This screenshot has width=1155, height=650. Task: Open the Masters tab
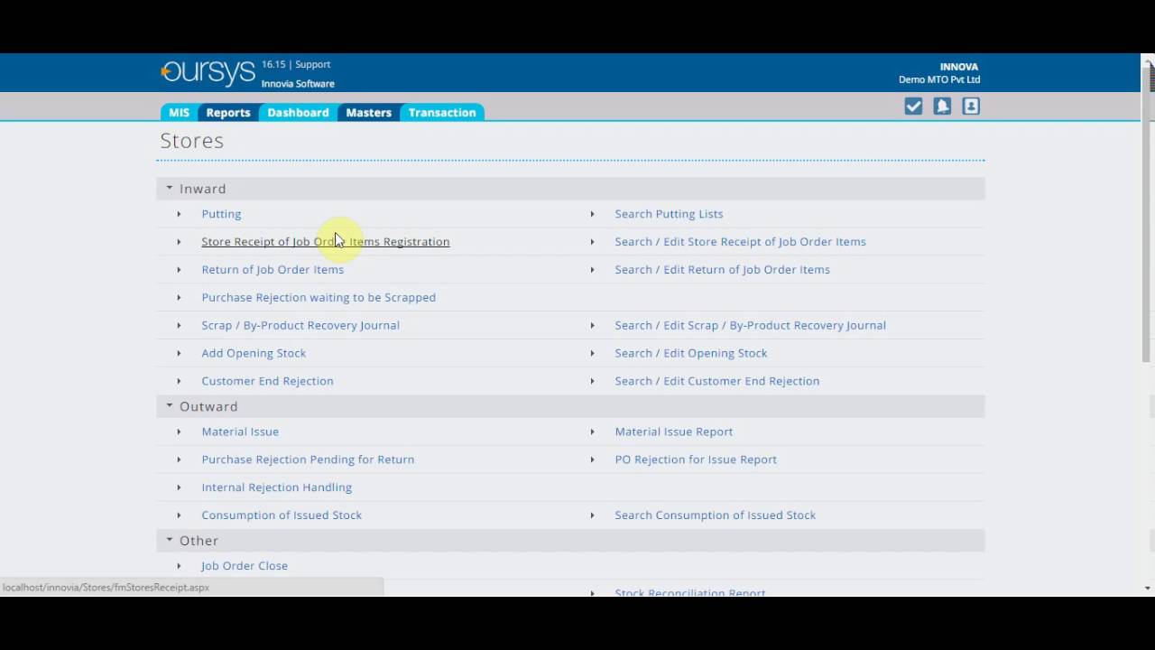(368, 113)
